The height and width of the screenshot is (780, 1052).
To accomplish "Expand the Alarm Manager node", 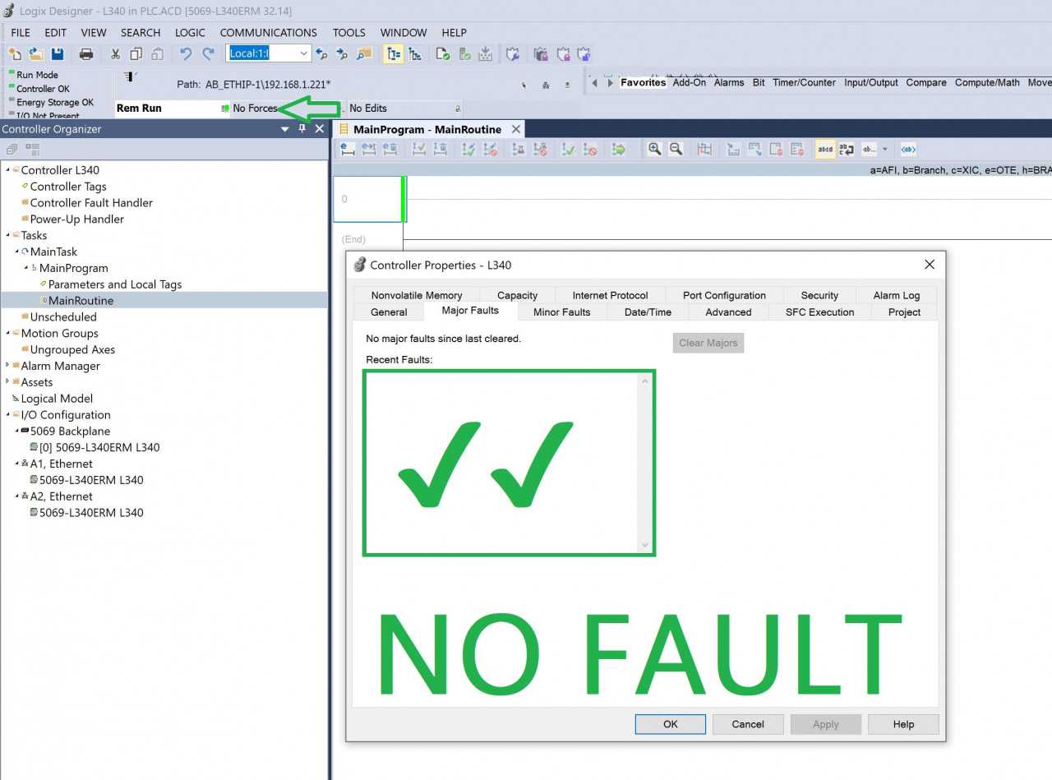I will click(x=7, y=366).
